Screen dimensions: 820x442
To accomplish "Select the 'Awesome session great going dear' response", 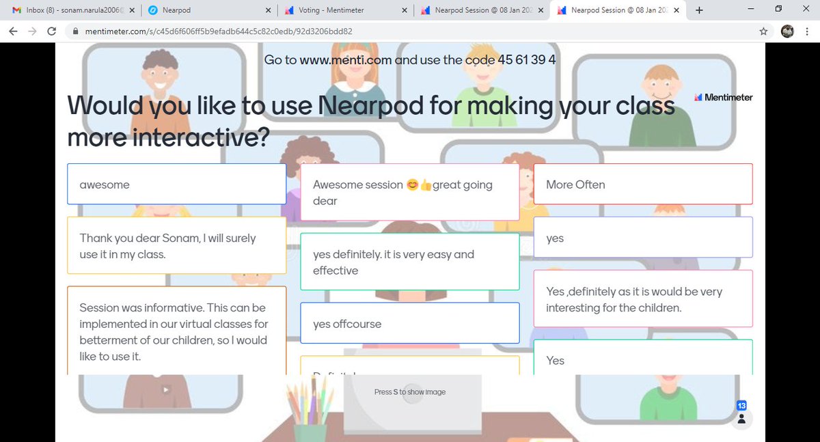I will [410, 193].
